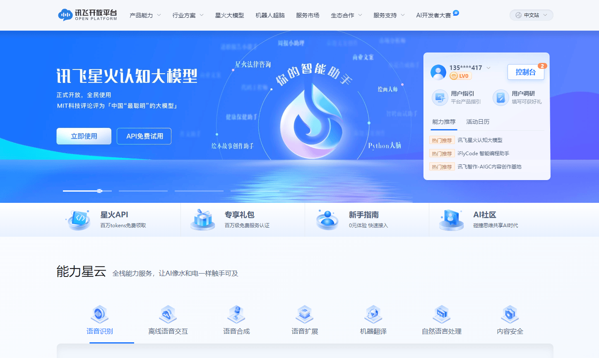Click 绘本故事创作助手 label in banner
The image size is (599, 358).
pyautogui.click(x=233, y=146)
